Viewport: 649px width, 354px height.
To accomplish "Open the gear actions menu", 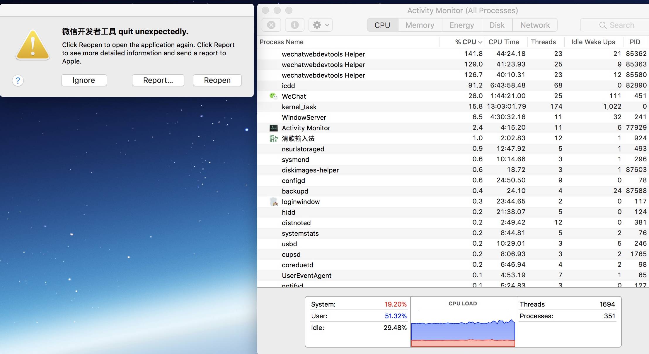I will coord(321,25).
